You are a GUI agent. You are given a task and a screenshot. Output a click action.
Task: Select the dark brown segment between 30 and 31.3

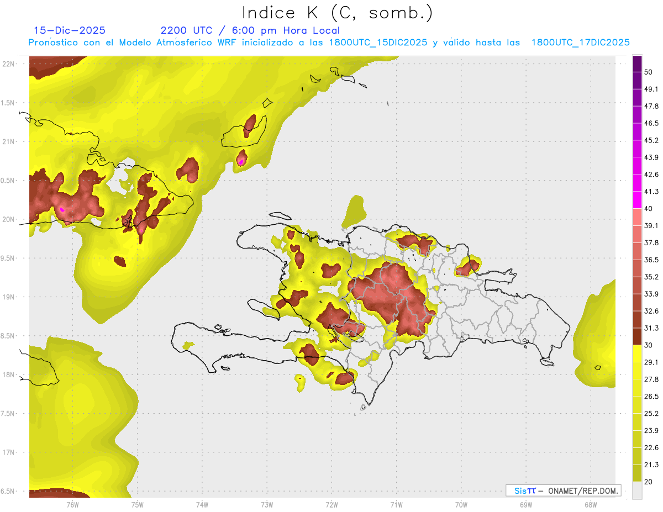pyautogui.click(x=638, y=336)
